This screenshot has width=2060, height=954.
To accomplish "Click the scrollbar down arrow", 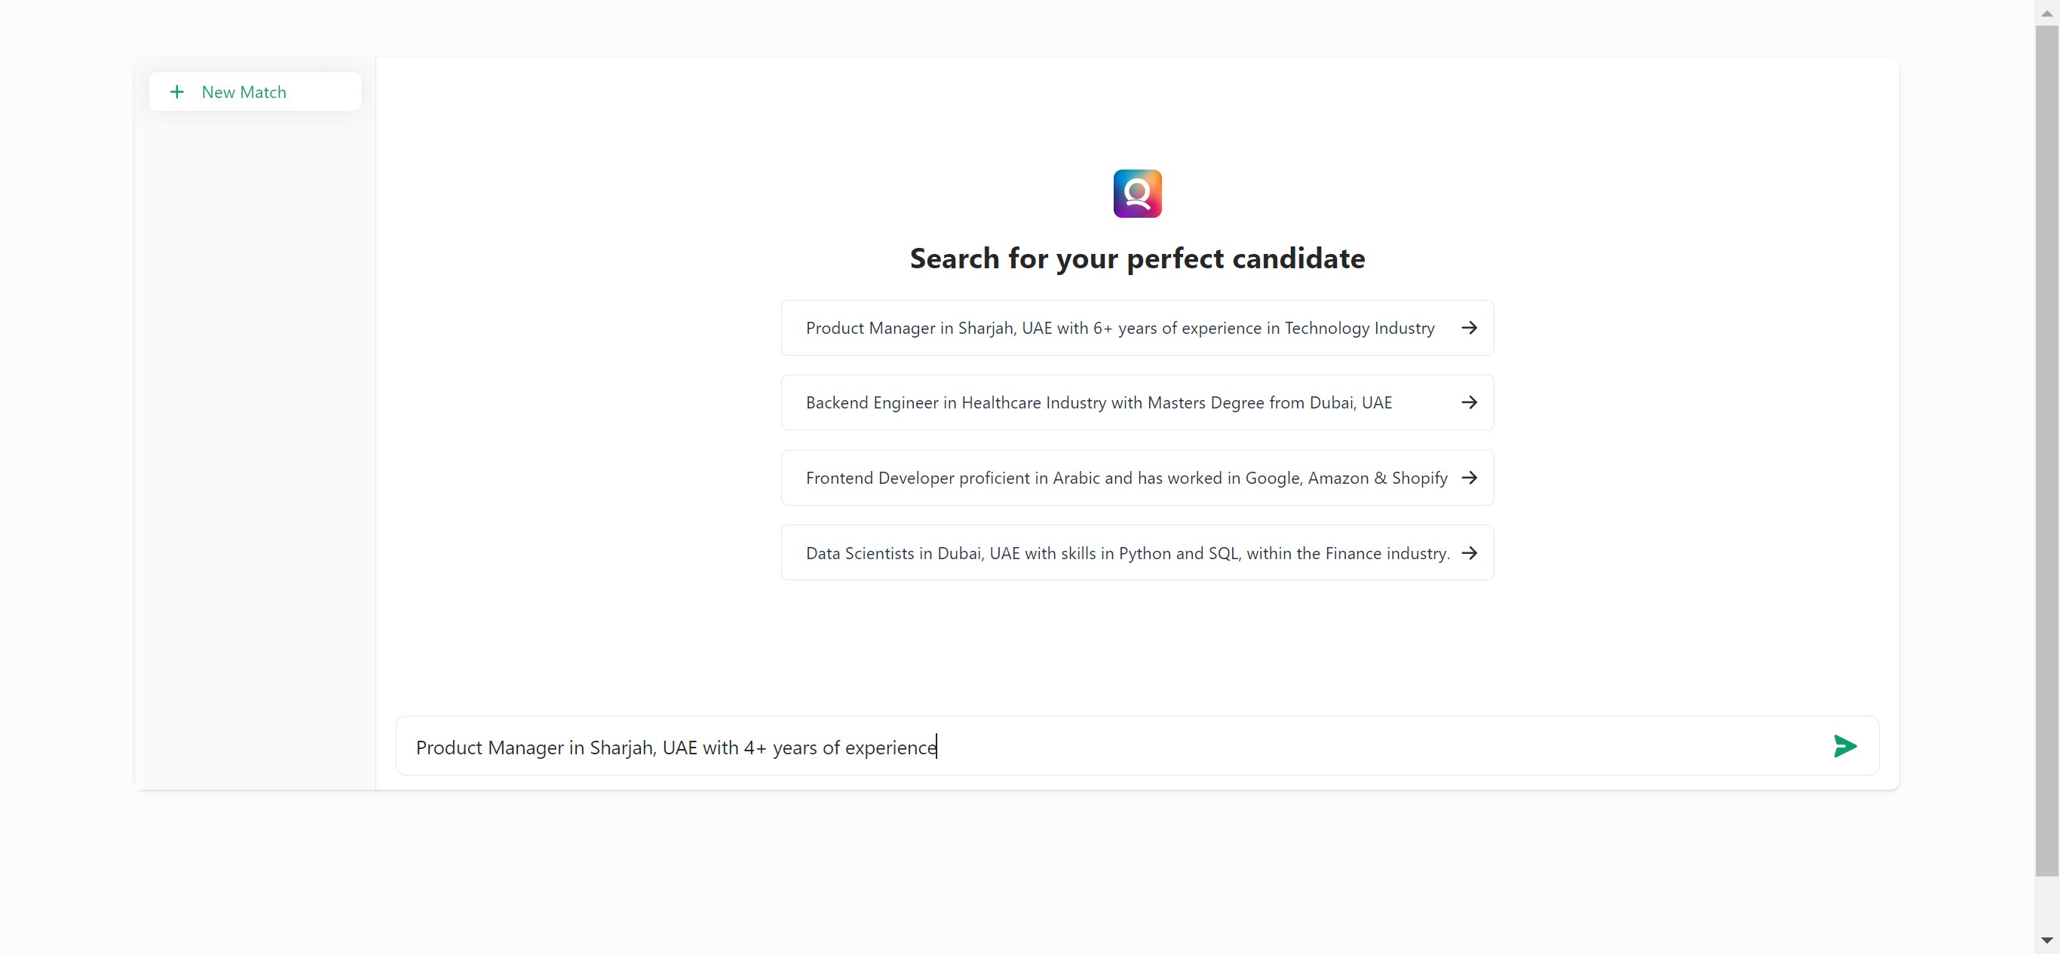I will 2046,940.
